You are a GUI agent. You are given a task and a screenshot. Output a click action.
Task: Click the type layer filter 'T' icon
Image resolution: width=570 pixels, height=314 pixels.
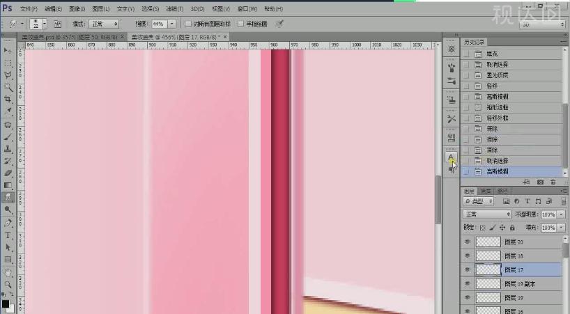tap(527, 201)
